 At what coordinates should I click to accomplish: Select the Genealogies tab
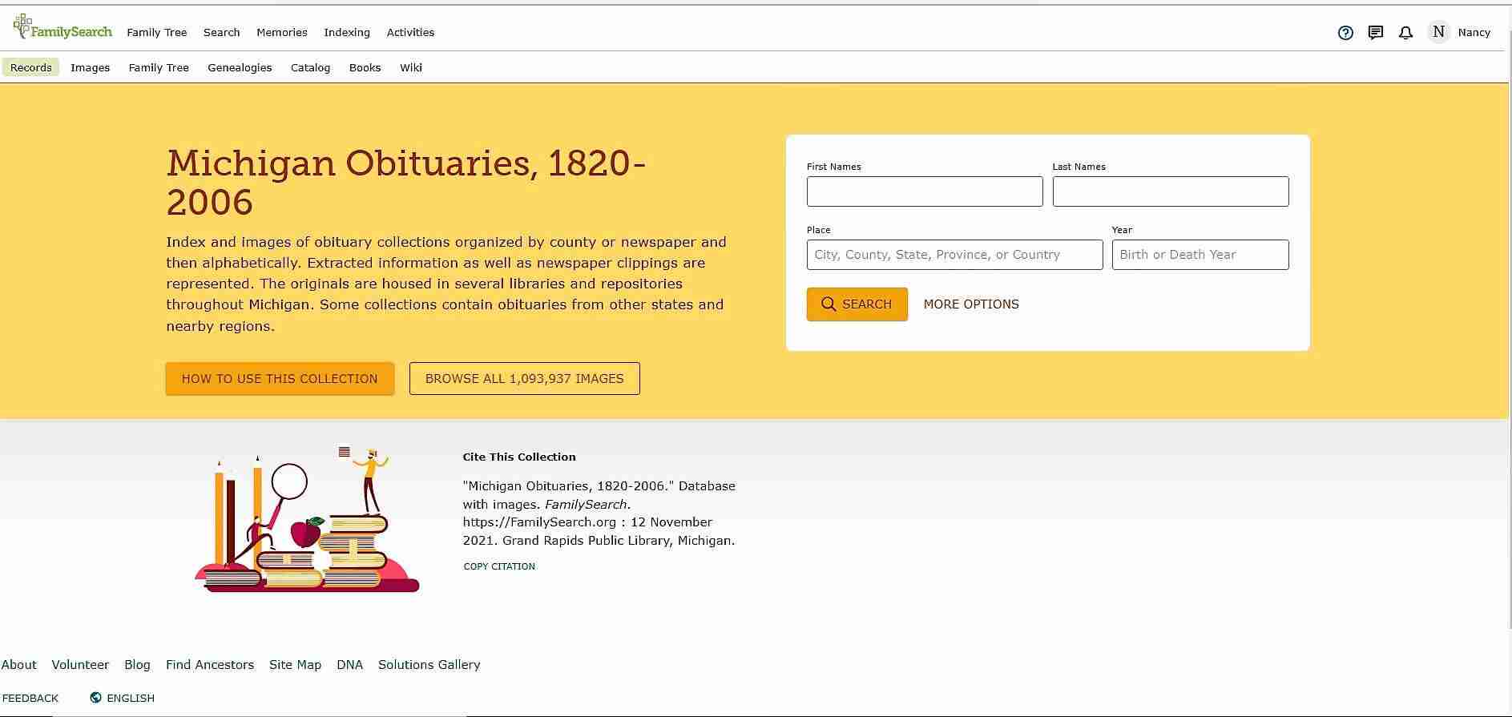point(240,68)
